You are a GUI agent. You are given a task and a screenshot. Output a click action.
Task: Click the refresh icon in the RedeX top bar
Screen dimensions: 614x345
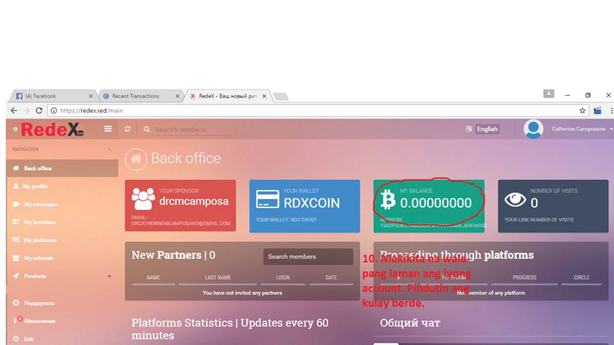(128, 129)
